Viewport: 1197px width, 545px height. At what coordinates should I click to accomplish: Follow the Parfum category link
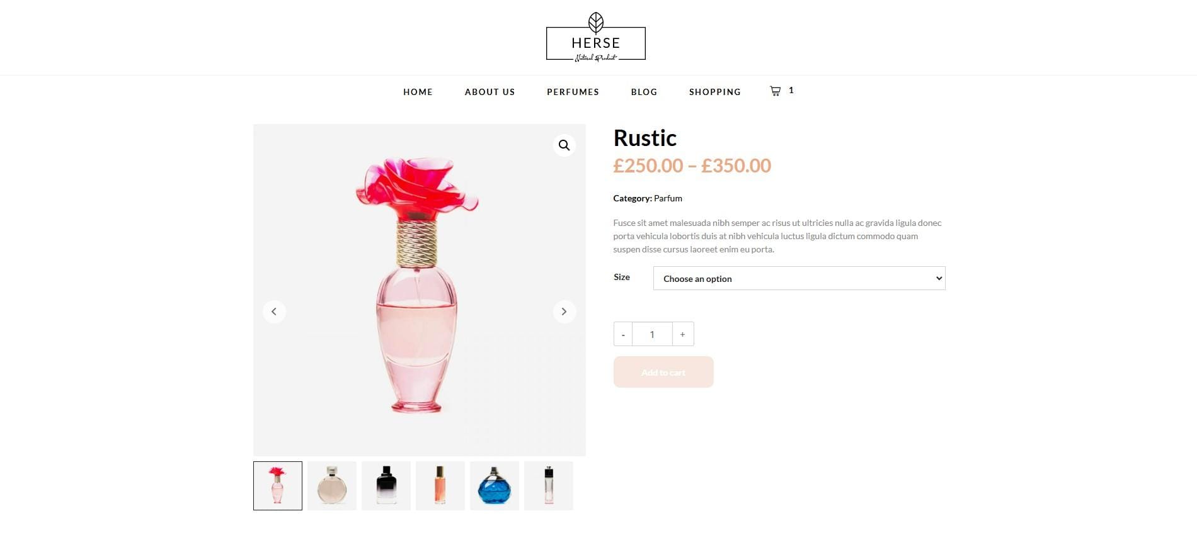tap(668, 198)
